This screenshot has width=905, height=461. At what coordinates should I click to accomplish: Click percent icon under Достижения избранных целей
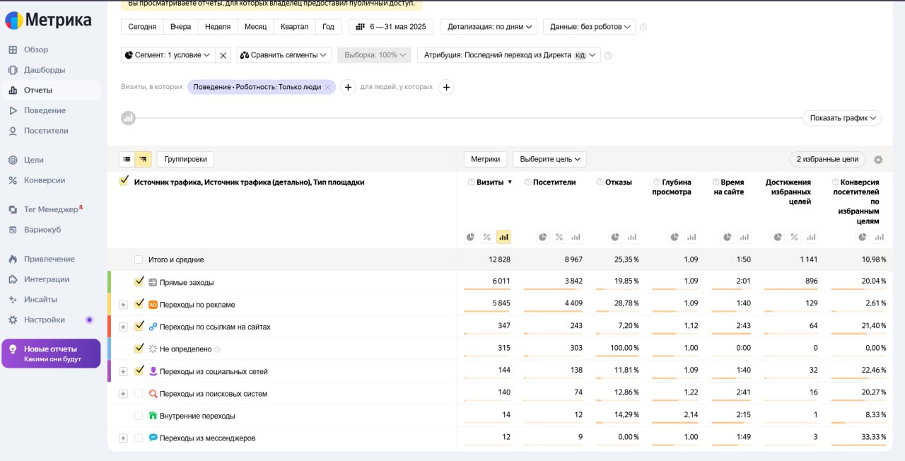coord(794,237)
